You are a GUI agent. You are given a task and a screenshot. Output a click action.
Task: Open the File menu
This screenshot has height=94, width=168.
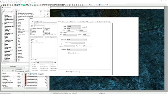1,3
